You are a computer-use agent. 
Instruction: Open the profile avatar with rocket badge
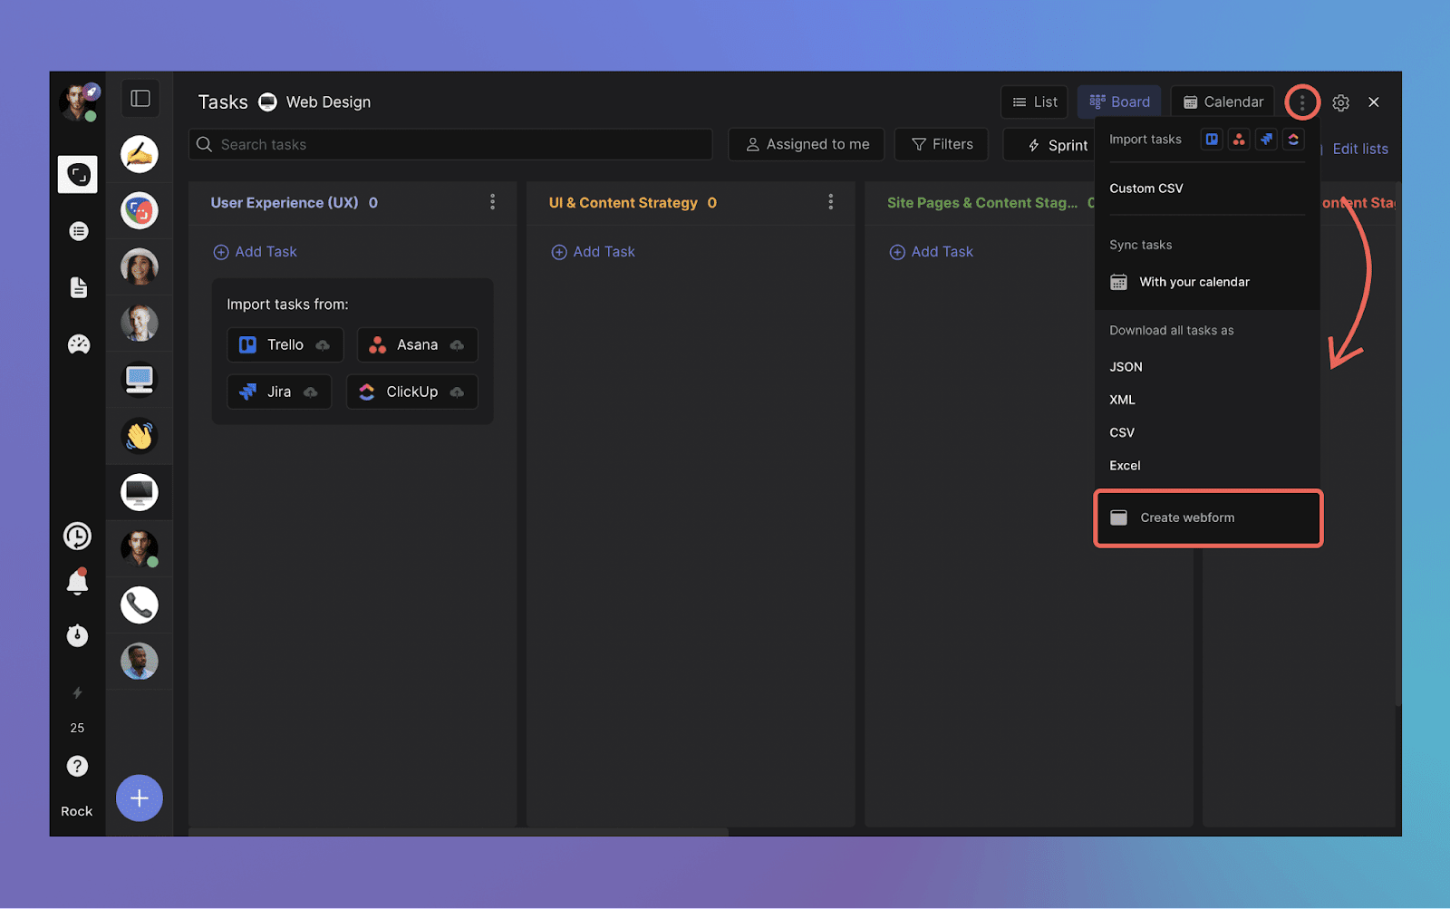[x=78, y=102]
